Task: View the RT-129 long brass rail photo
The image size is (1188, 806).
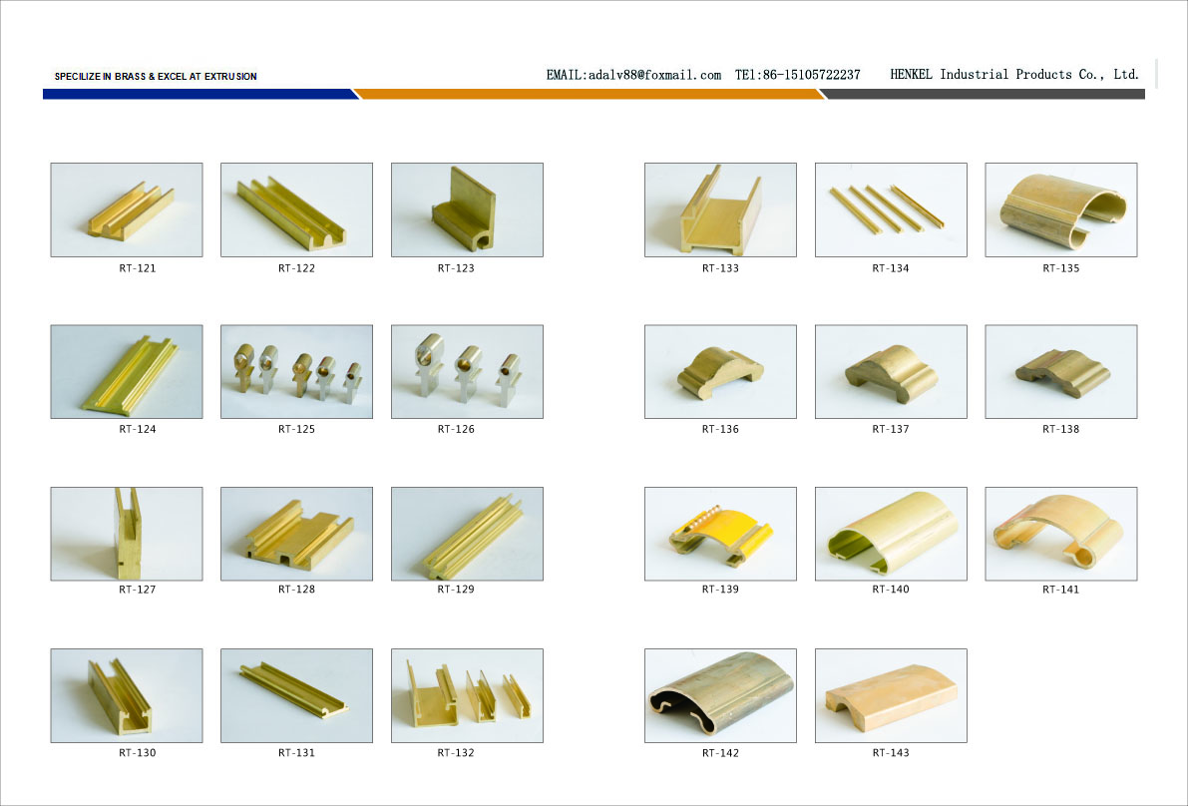Action: coord(468,534)
